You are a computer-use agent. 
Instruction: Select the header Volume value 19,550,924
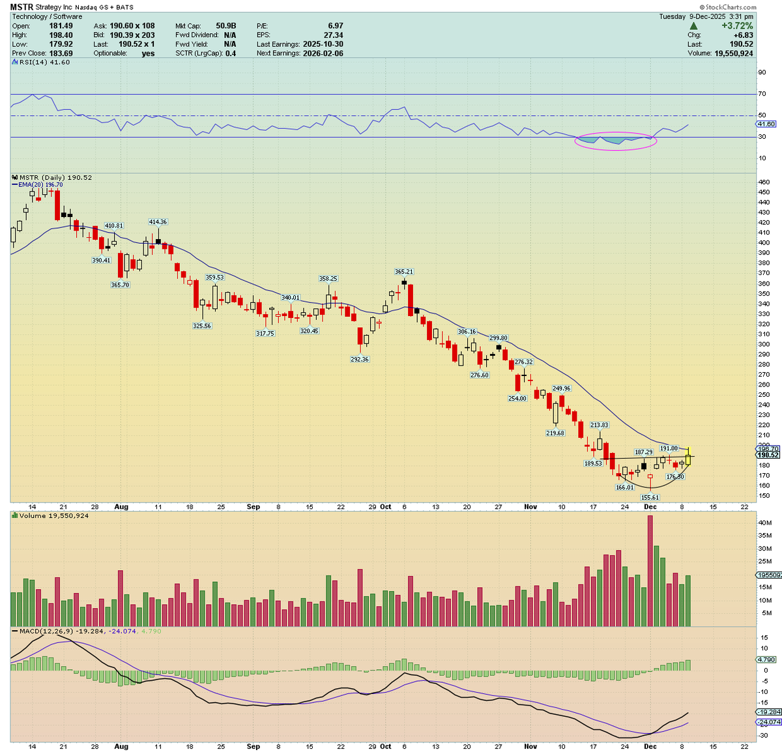pos(732,53)
